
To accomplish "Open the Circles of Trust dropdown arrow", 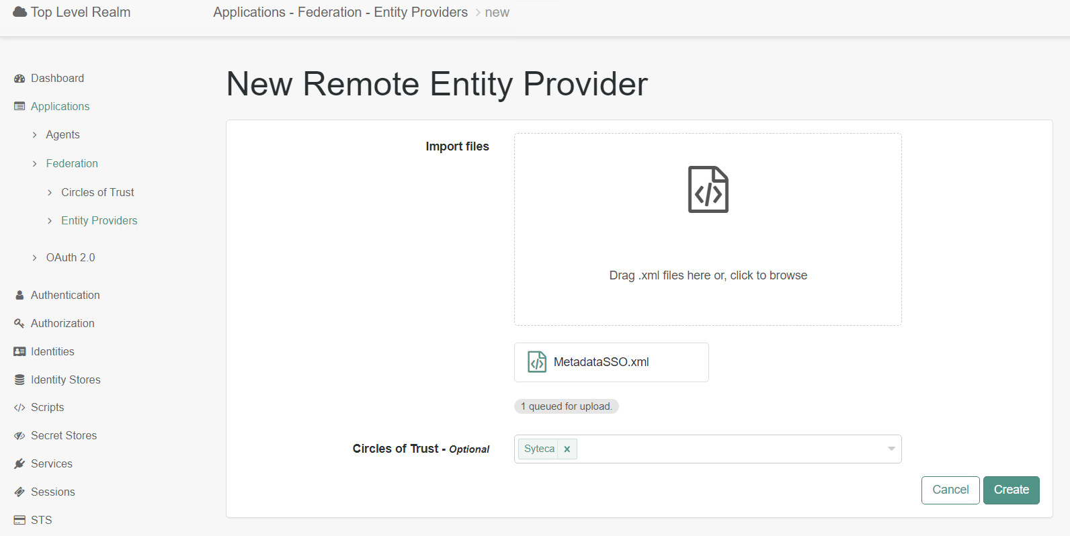I will point(891,449).
